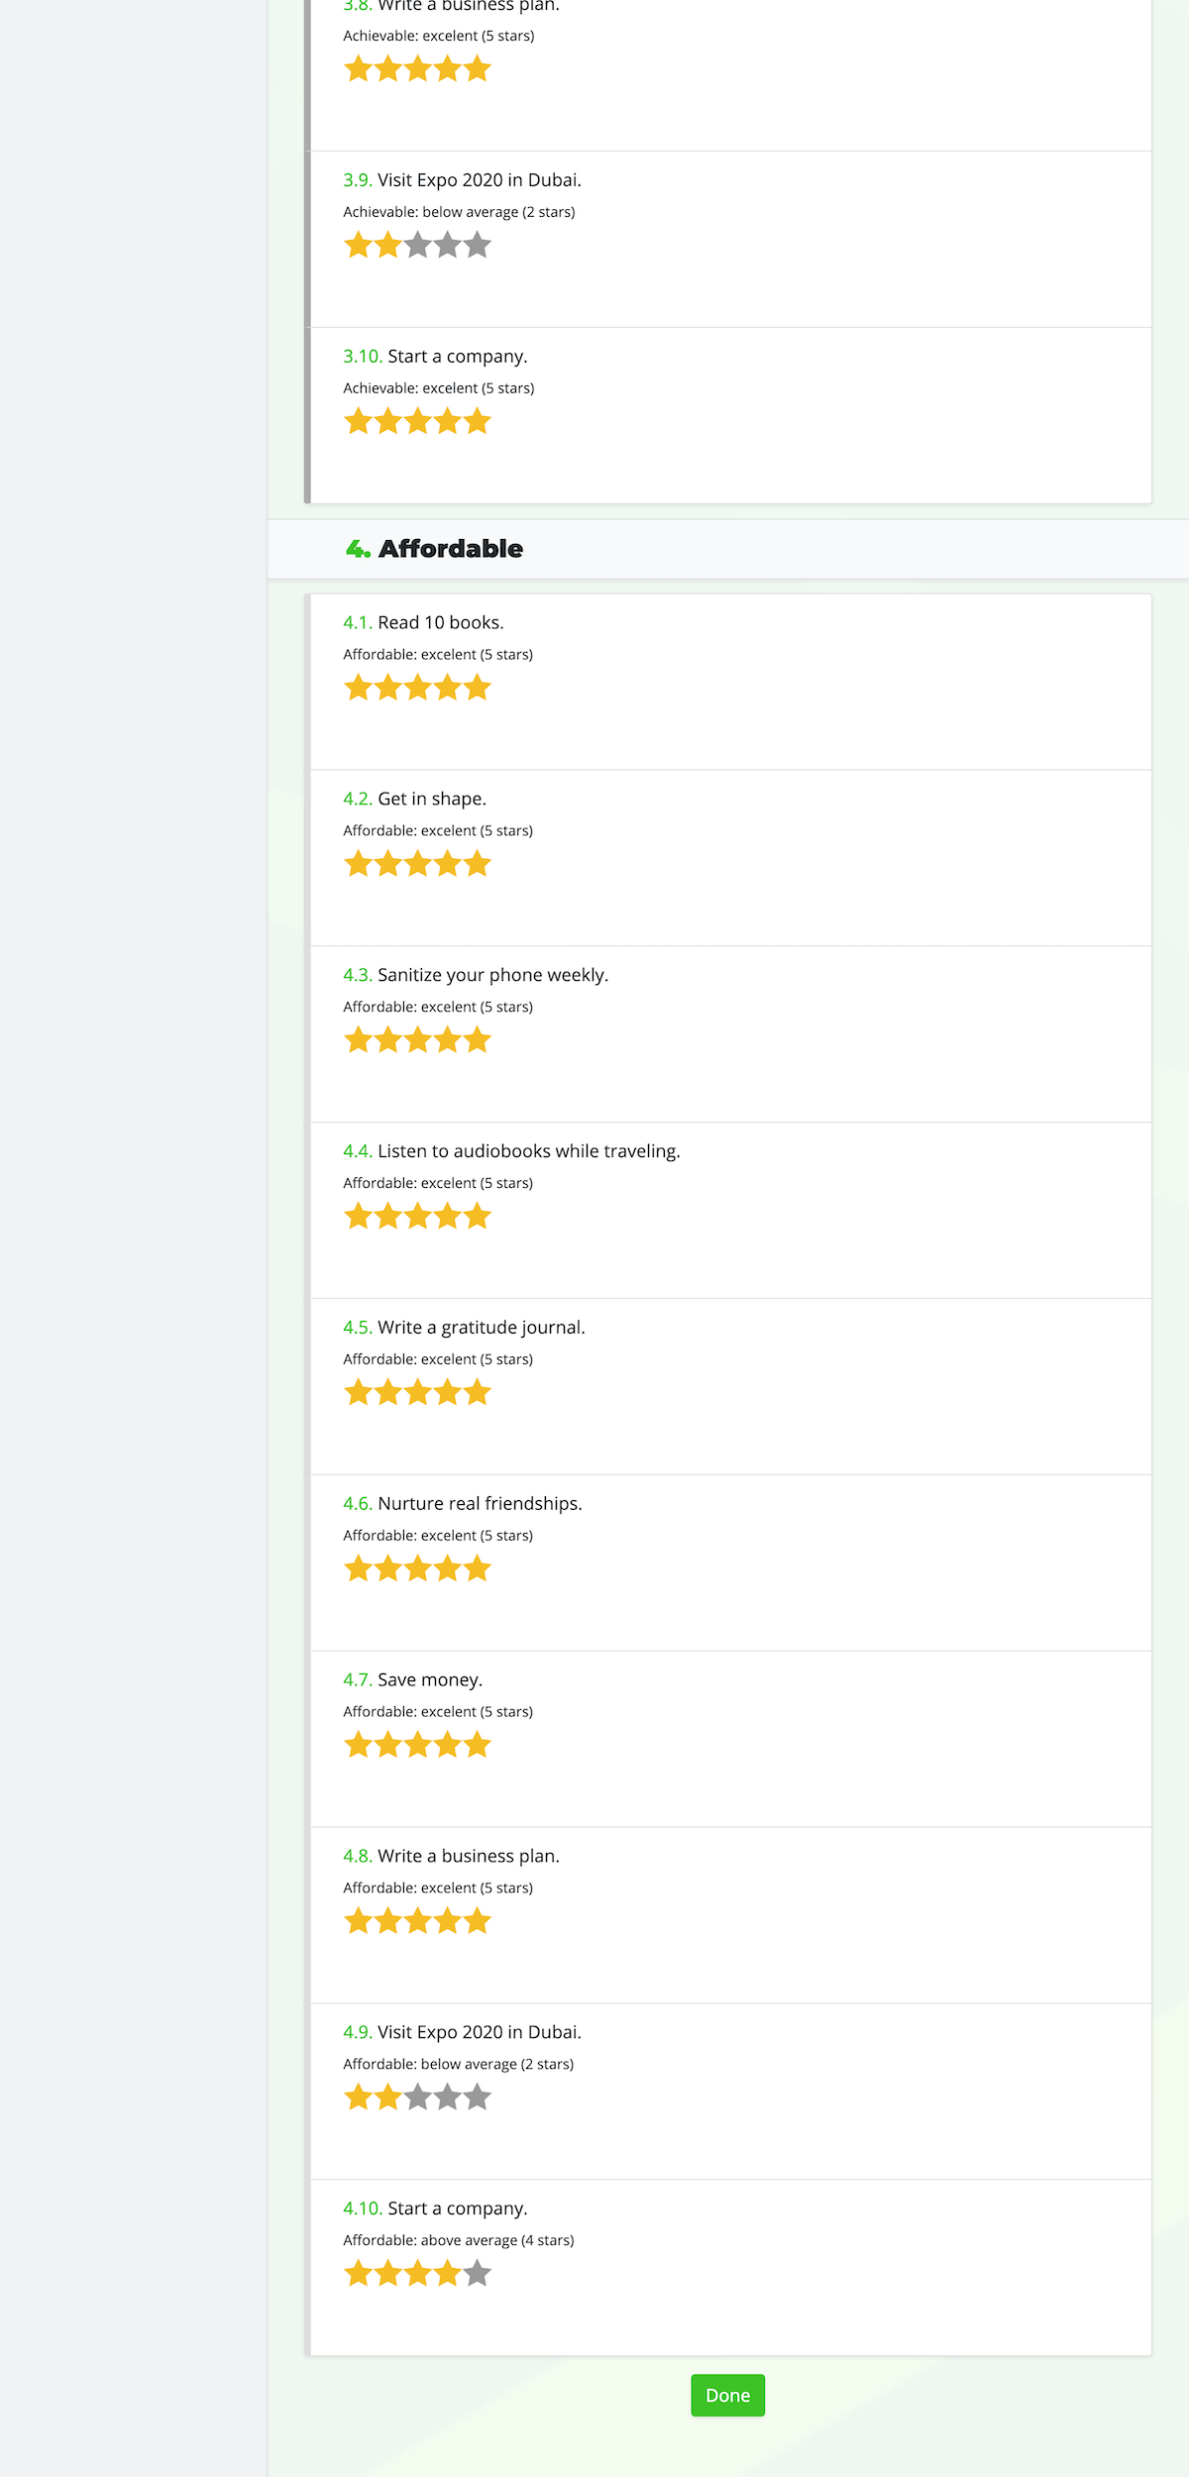The width and height of the screenshot is (1189, 2477).
Task: Select goal title 4.1 Read 10 books
Action: coord(423,622)
